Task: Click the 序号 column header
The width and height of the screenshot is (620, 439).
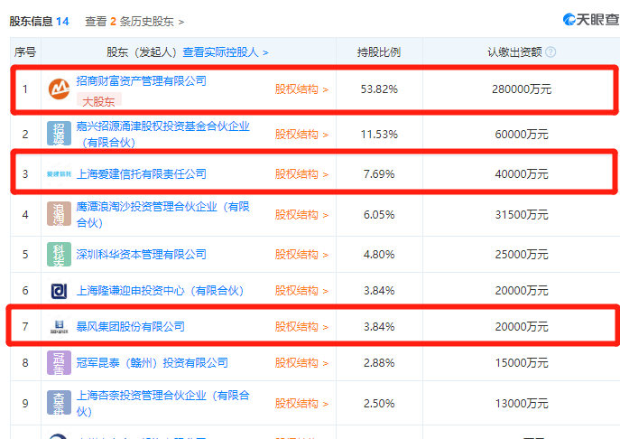Action: click(25, 52)
